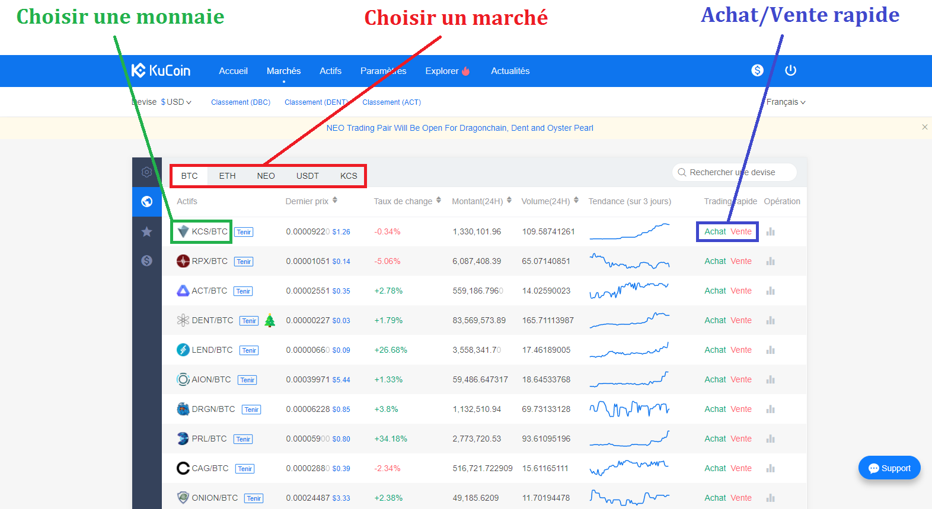Open chart icon for DRGN/BTC row
The image size is (932, 509).
770,409
